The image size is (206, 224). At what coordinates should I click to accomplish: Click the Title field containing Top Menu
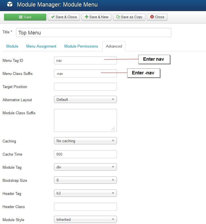tap(93, 32)
